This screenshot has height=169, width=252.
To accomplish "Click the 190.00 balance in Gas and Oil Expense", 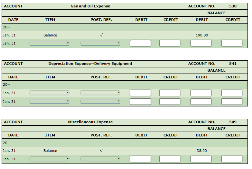I will coord(202,35).
